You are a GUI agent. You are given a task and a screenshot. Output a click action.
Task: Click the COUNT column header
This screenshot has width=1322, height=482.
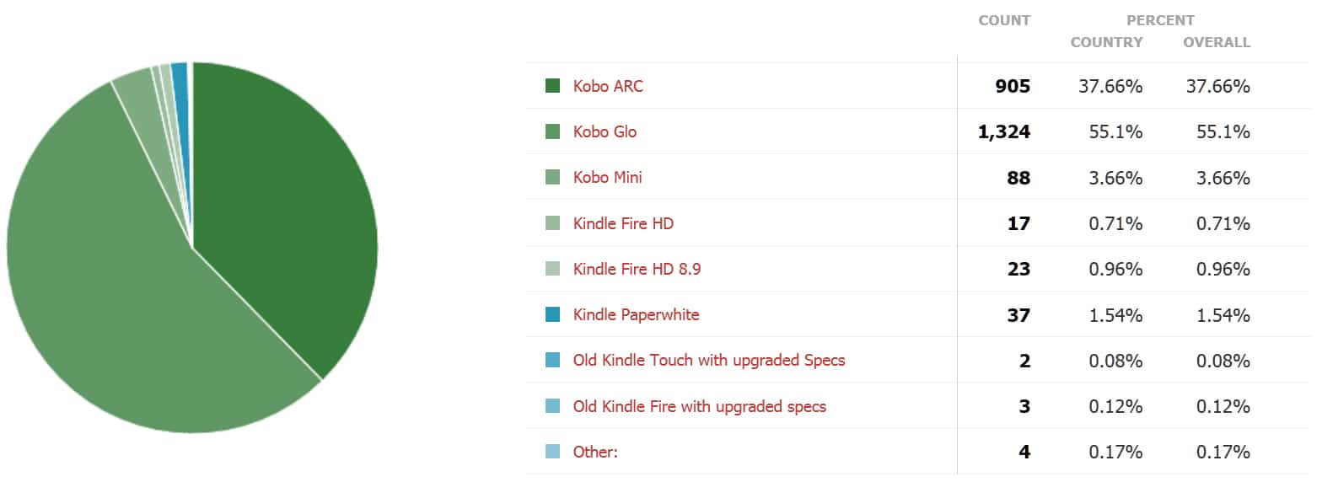click(1004, 20)
